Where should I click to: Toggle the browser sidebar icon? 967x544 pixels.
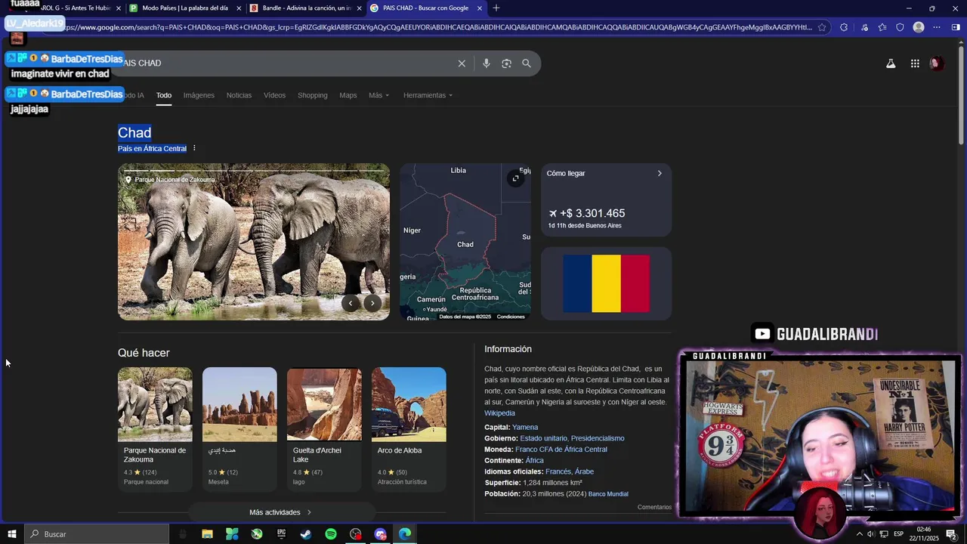pyautogui.click(x=956, y=27)
